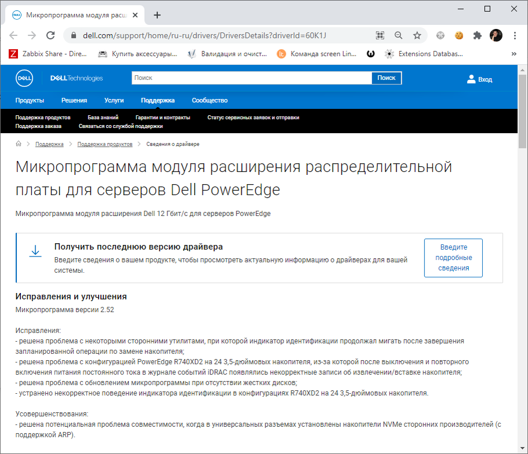Open the QR code icon in address bar
Screen dimensions: 528x454
tap(380, 35)
